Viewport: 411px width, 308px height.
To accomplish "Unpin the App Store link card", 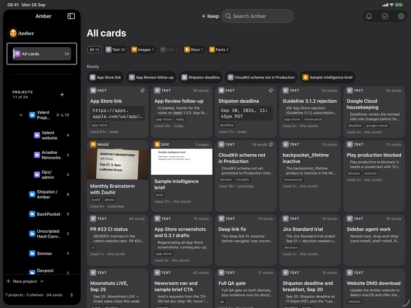I will [143, 90].
